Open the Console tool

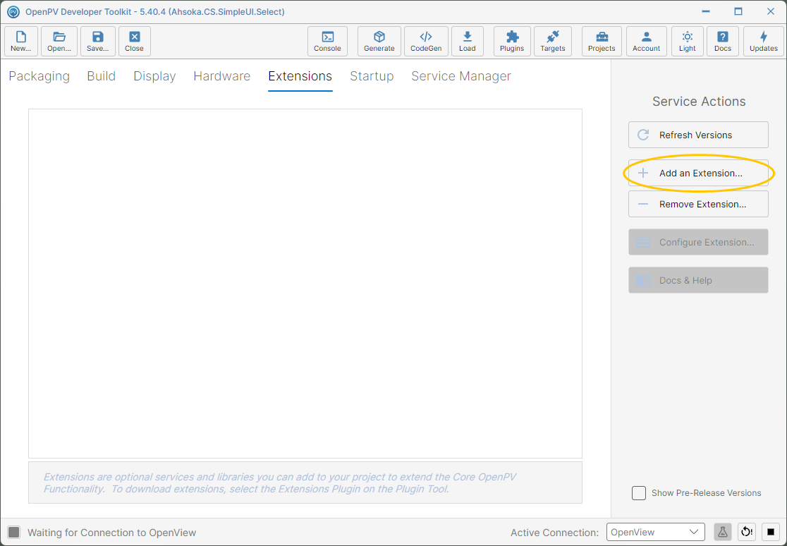click(327, 41)
